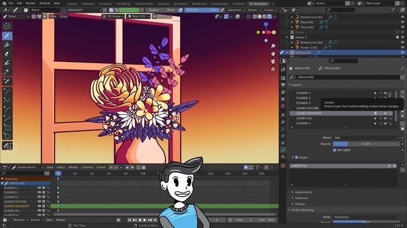Open the Render properties tab icon
The image size is (407, 228).
(283, 78)
